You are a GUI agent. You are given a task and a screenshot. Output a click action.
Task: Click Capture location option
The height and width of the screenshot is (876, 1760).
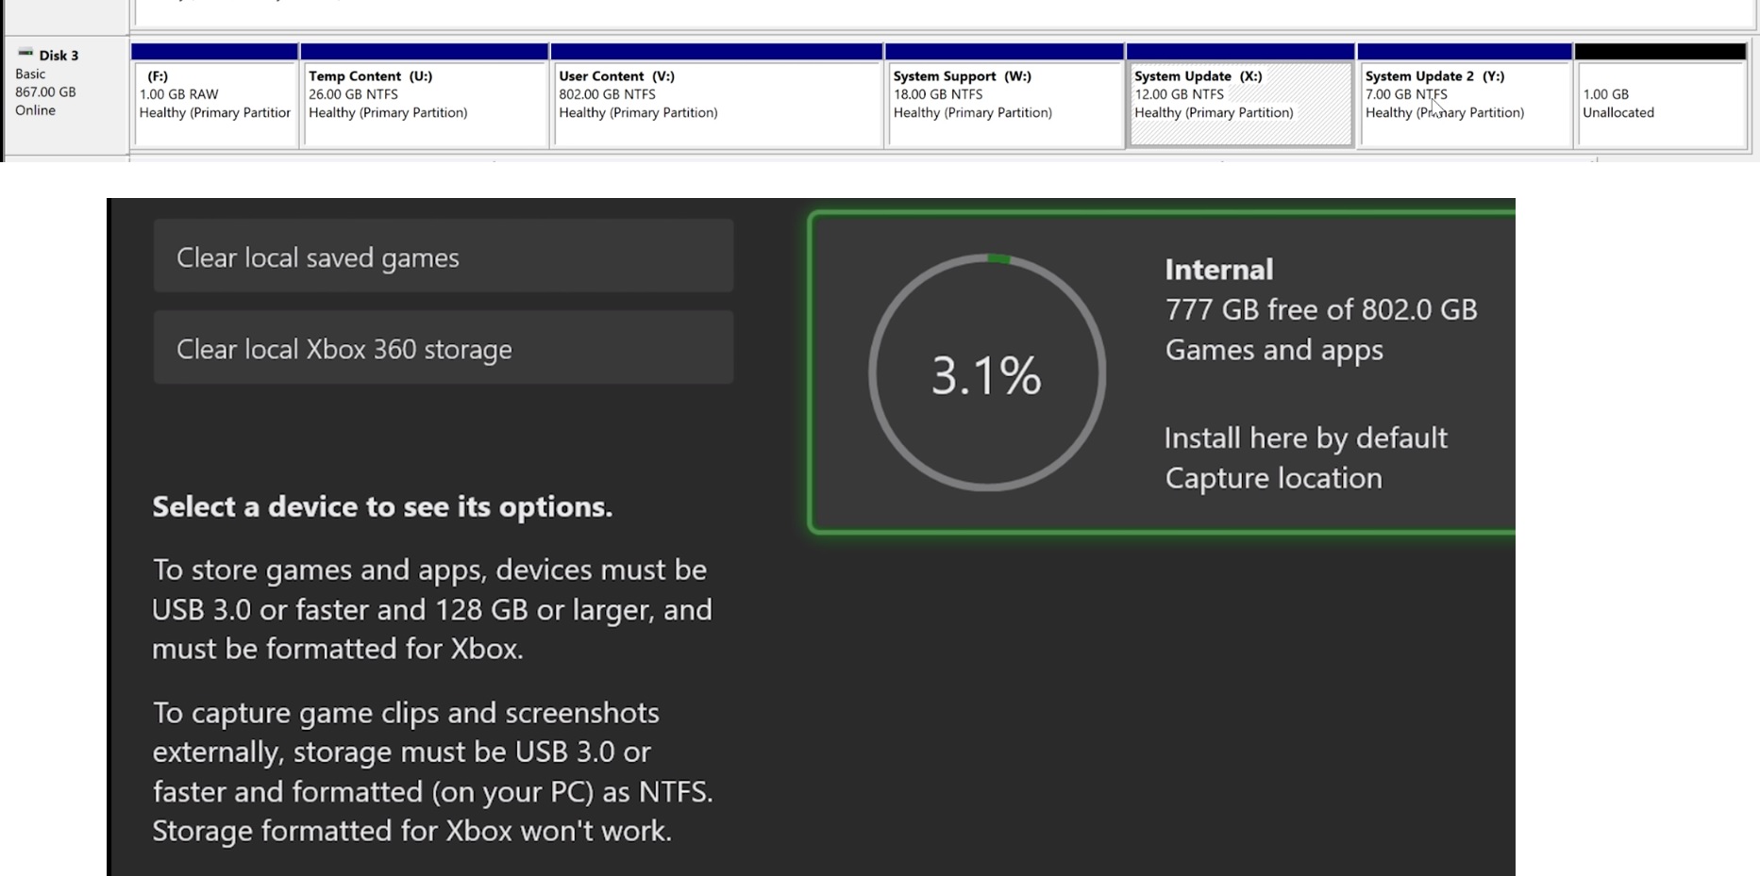coord(1273,477)
